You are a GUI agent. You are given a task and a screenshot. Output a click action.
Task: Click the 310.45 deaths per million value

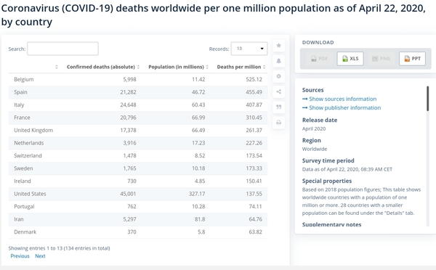(x=254, y=118)
